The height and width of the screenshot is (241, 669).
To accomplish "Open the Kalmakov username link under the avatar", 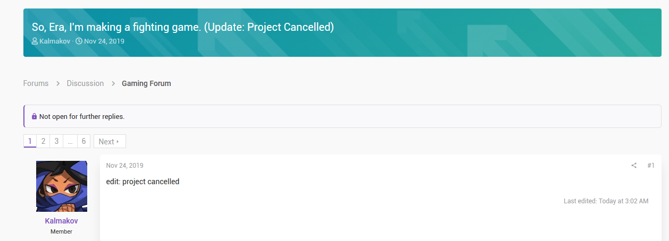I will coord(62,221).
